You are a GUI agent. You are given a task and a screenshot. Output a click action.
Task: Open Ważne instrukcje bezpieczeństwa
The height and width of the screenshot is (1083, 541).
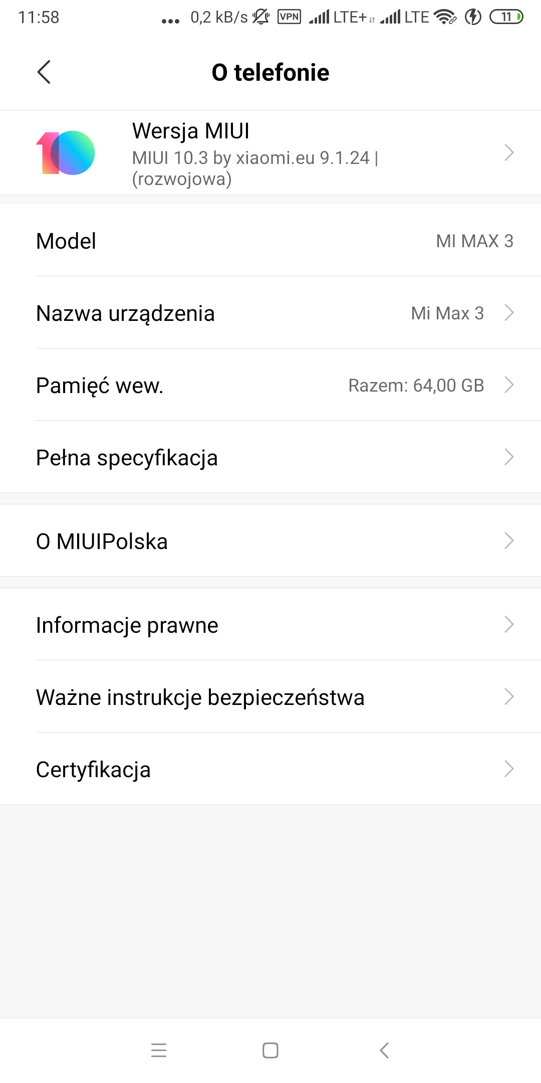pyautogui.click(x=270, y=697)
